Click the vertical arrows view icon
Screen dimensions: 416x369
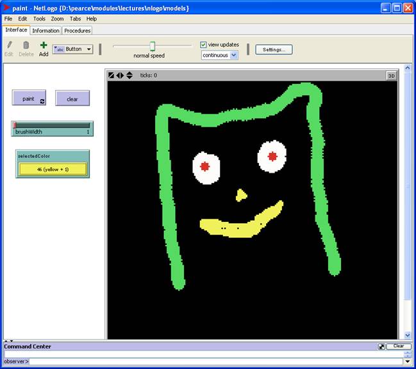coord(129,75)
